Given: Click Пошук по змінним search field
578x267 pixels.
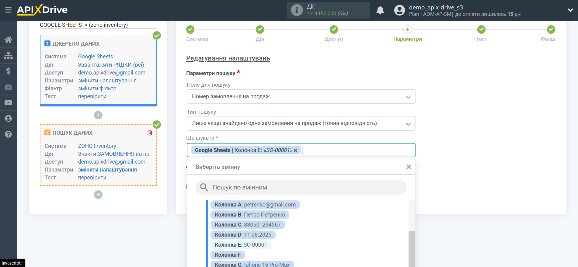Looking at the screenshot, I should point(301,187).
